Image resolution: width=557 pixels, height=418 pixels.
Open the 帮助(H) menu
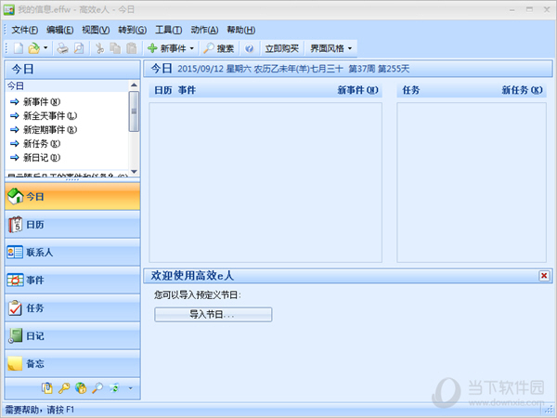pos(240,30)
